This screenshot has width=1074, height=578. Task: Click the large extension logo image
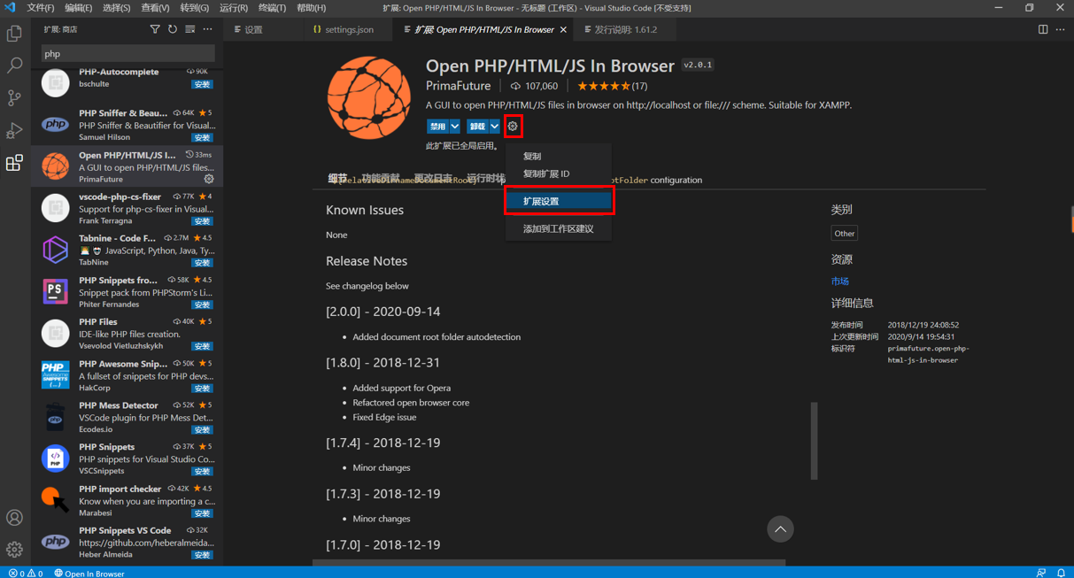(368, 97)
